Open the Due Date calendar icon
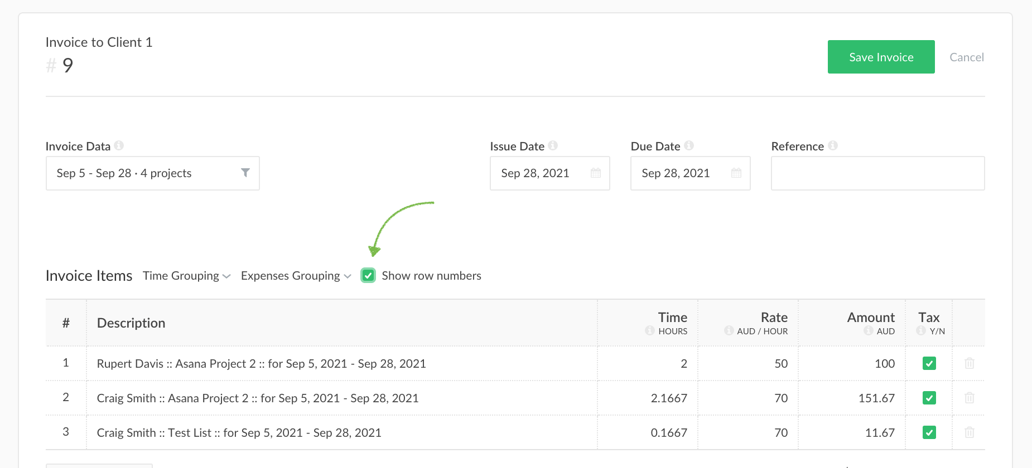The image size is (1032, 468). [x=736, y=173]
